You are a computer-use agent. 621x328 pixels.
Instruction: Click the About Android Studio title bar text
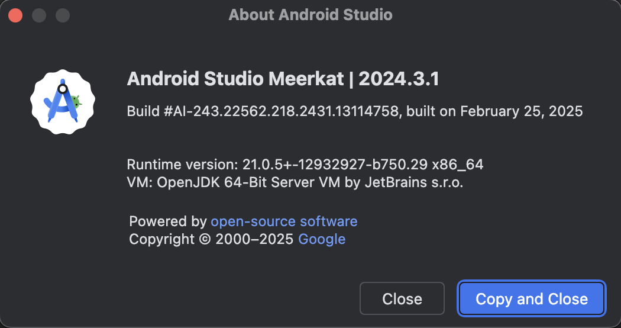pyautogui.click(x=310, y=15)
